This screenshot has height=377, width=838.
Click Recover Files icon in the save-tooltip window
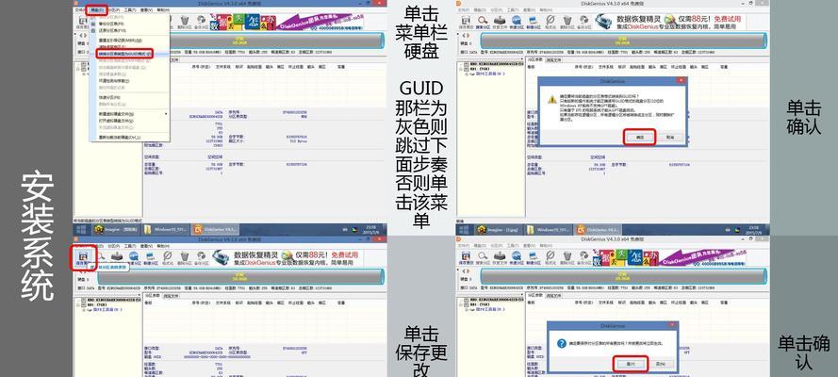pyautogui.click(x=117, y=258)
